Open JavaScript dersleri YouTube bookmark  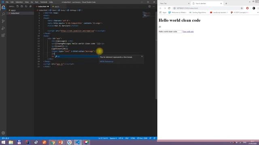[x=219, y=12]
